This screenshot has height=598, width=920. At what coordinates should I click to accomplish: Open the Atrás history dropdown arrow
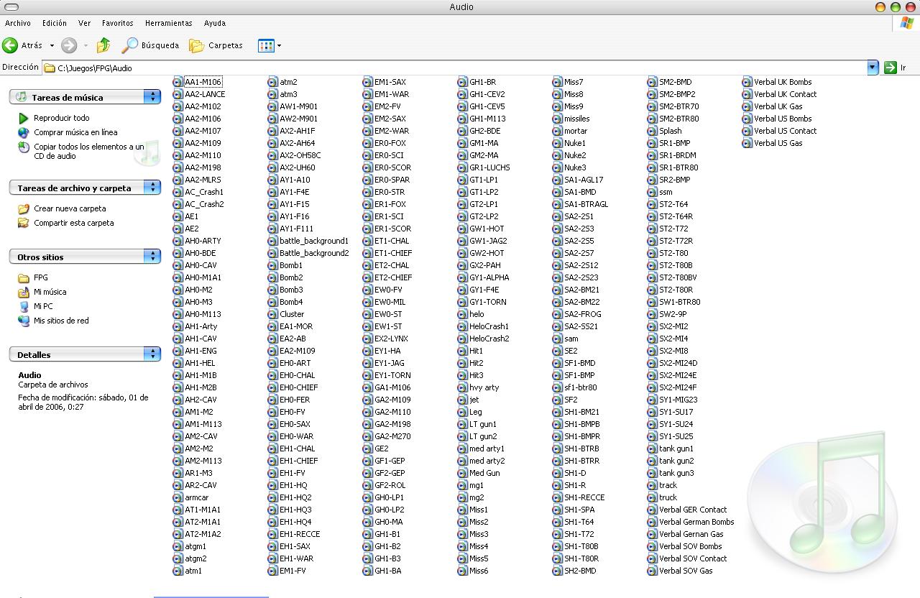(x=52, y=45)
